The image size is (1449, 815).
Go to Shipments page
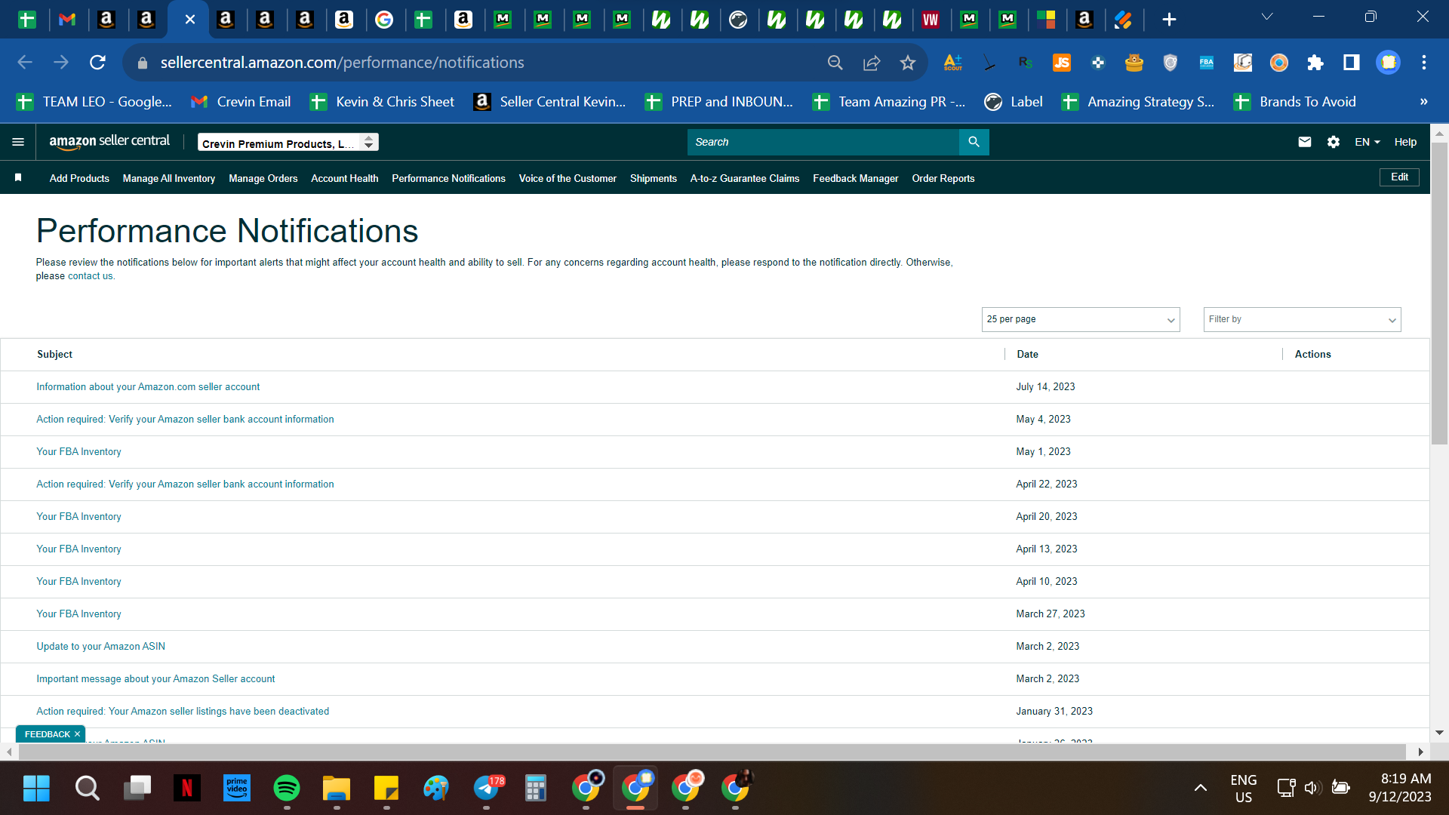654,178
